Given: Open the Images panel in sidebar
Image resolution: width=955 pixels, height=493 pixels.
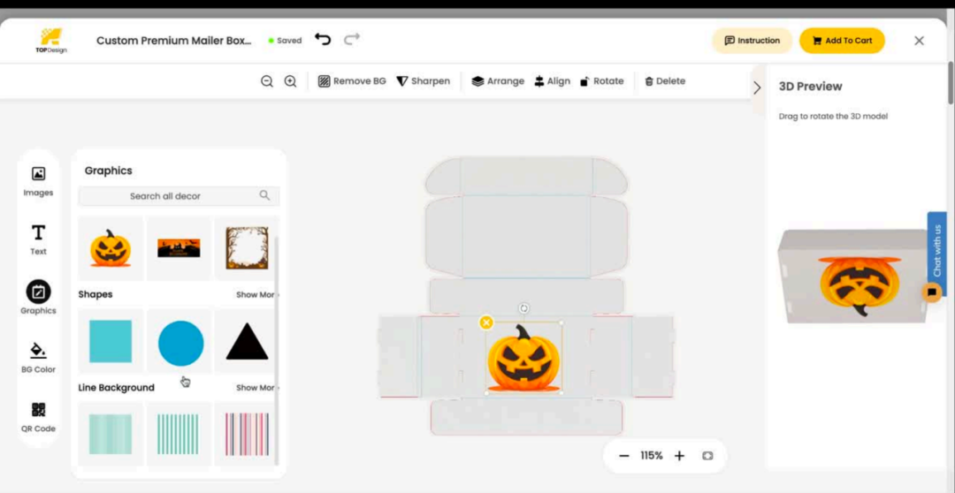Looking at the screenshot, I should (x=38, y=180).
